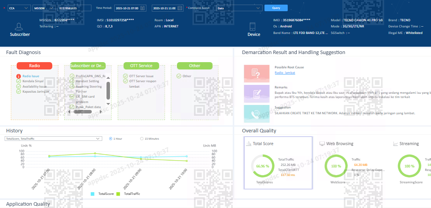Click the 100 % WebScore ring
The image size is (431, 208).
point(336,166)
